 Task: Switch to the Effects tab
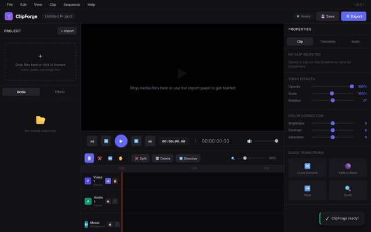(60, 92)
